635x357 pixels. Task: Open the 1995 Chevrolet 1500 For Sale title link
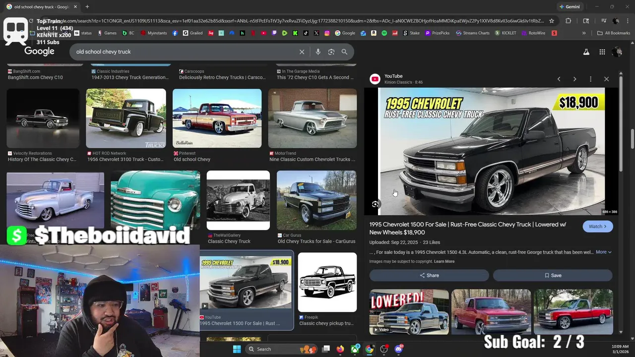tap(467, 228)
